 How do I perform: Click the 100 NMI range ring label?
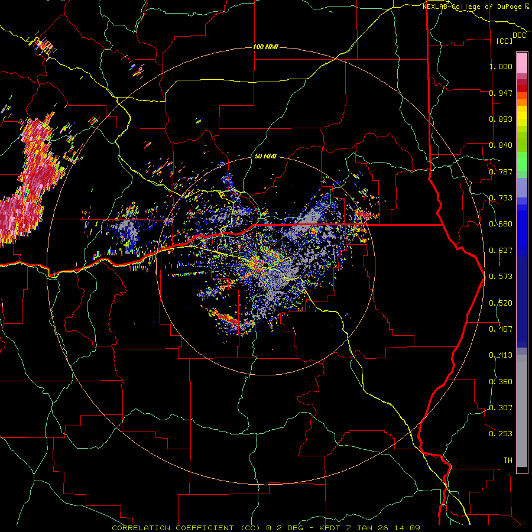(x=265, y=47)
